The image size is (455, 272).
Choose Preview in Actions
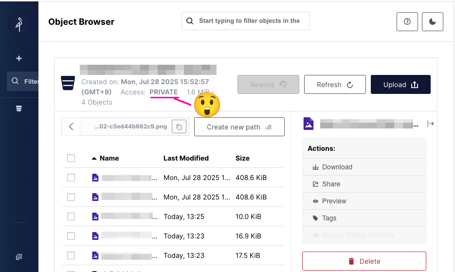click(x=364, y=201)
